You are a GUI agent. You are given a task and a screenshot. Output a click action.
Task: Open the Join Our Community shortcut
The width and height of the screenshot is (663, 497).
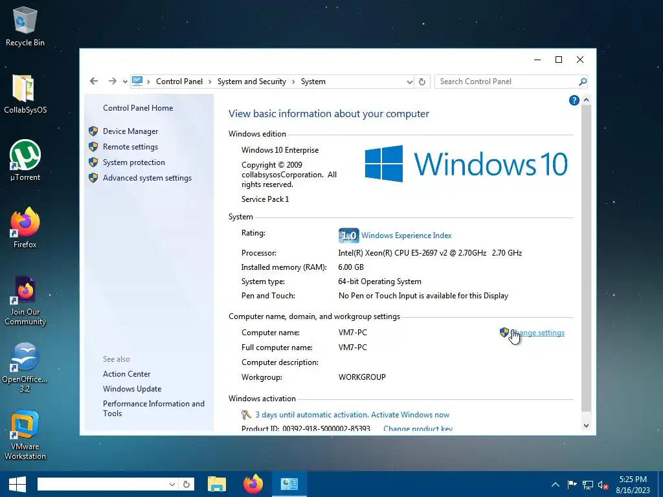(25, 300)
